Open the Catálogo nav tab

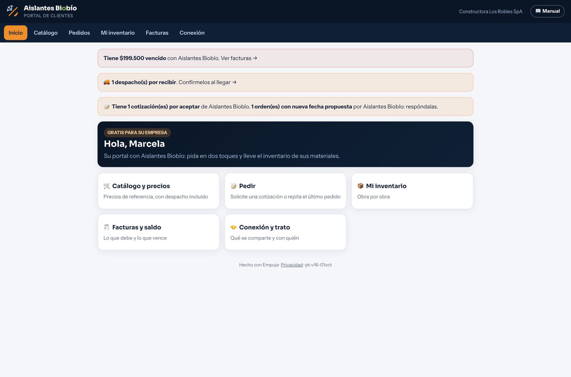46,33
